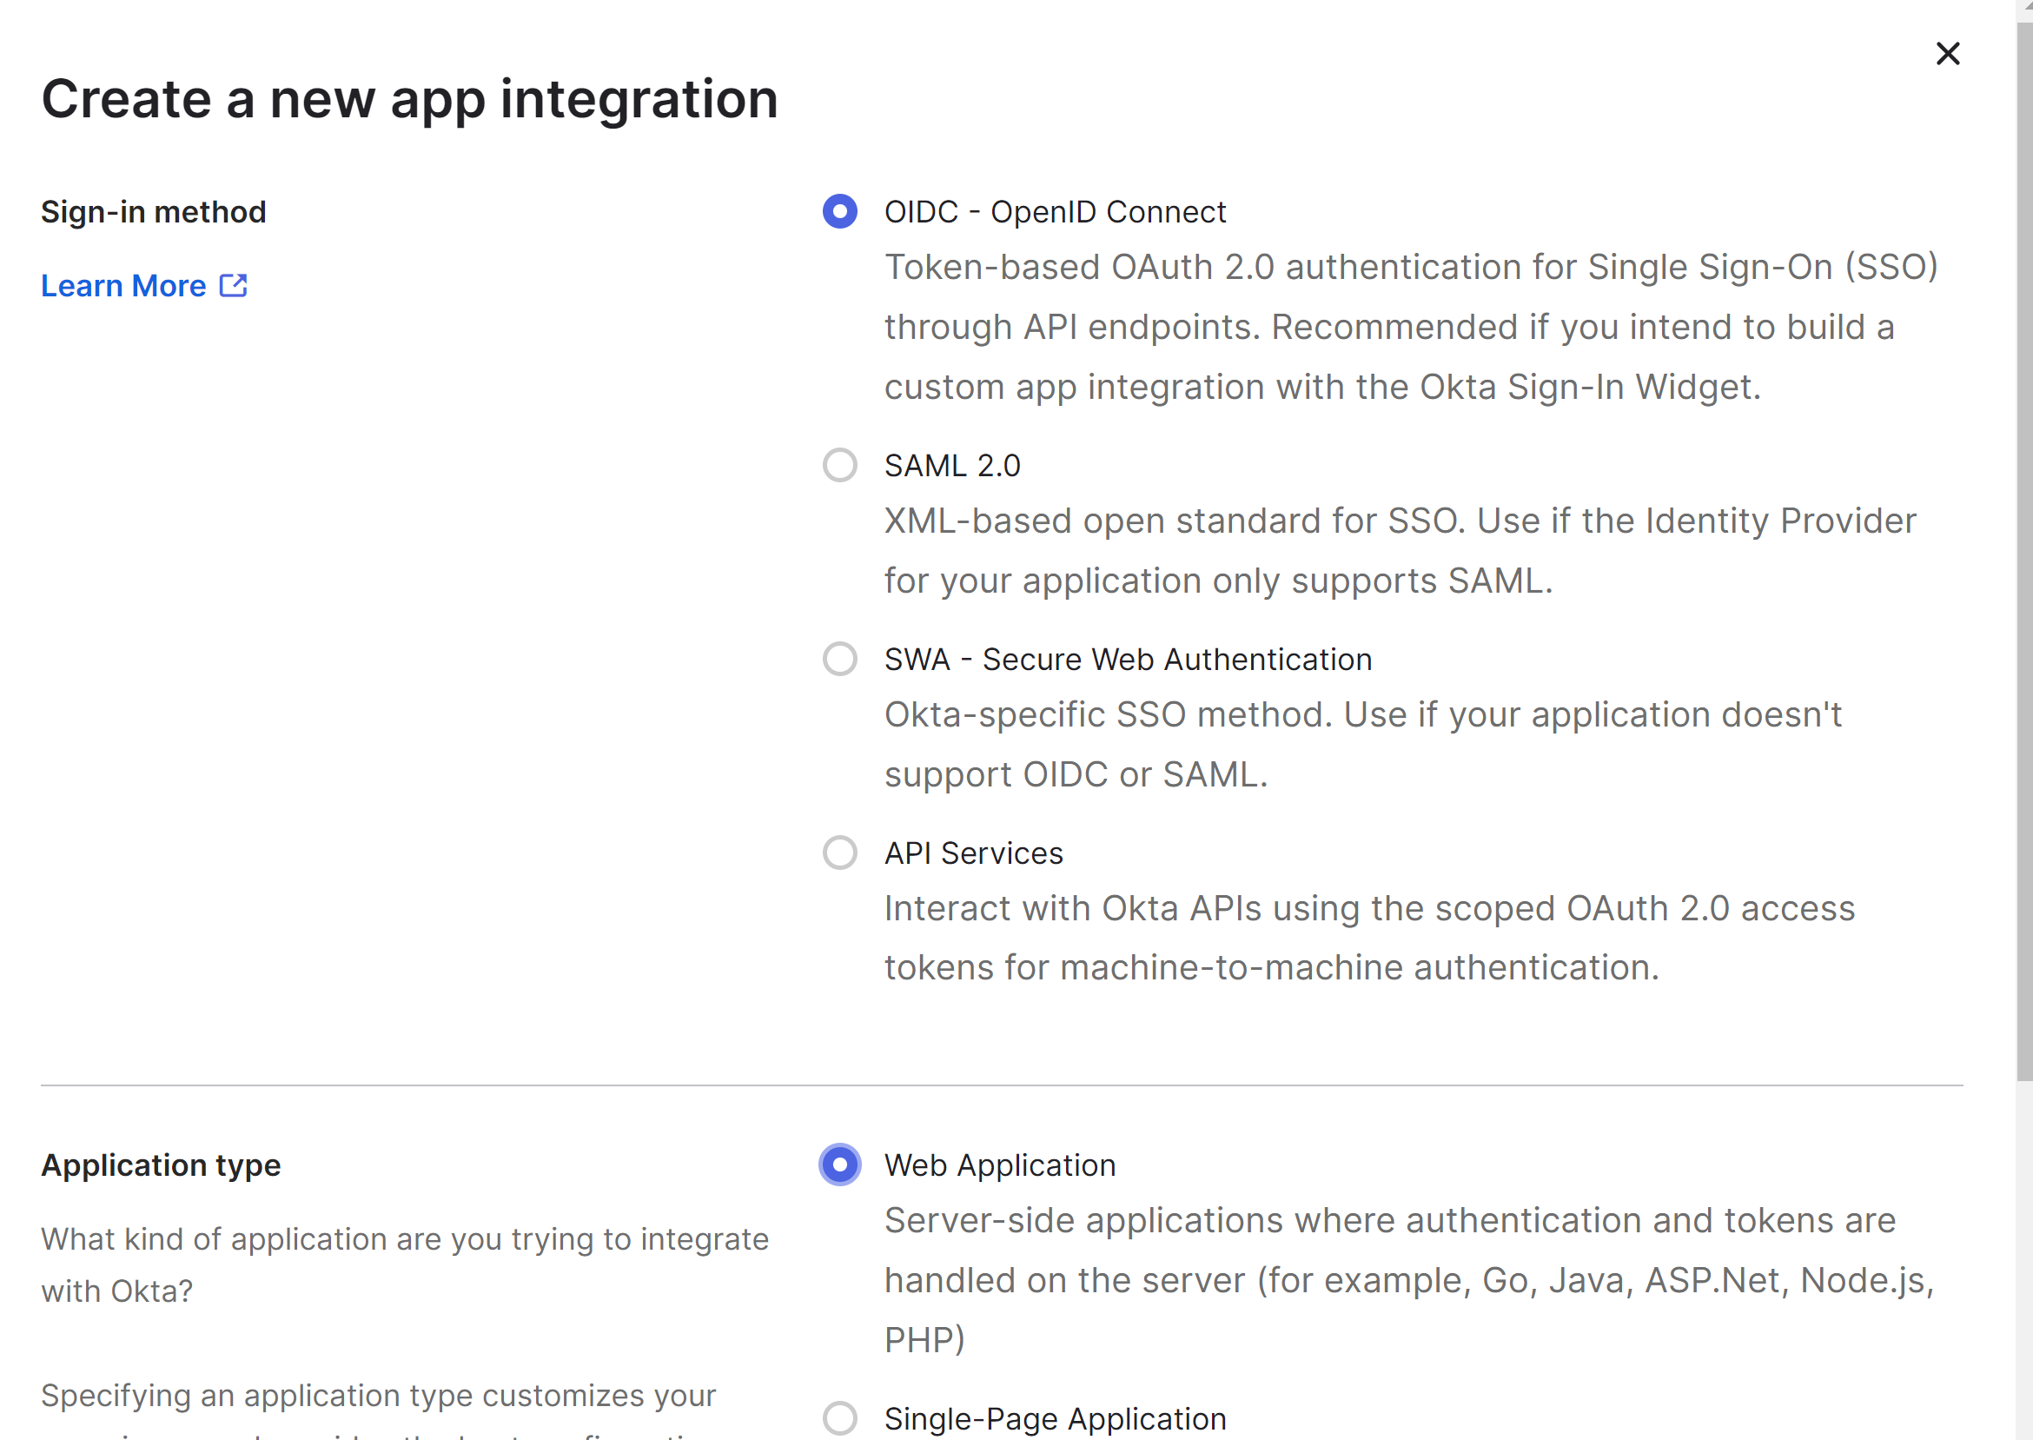The height and width of the screenshot is (1440, 2033).
Task: Click the Create a new app integration title
Action: (x=410, y=98)
